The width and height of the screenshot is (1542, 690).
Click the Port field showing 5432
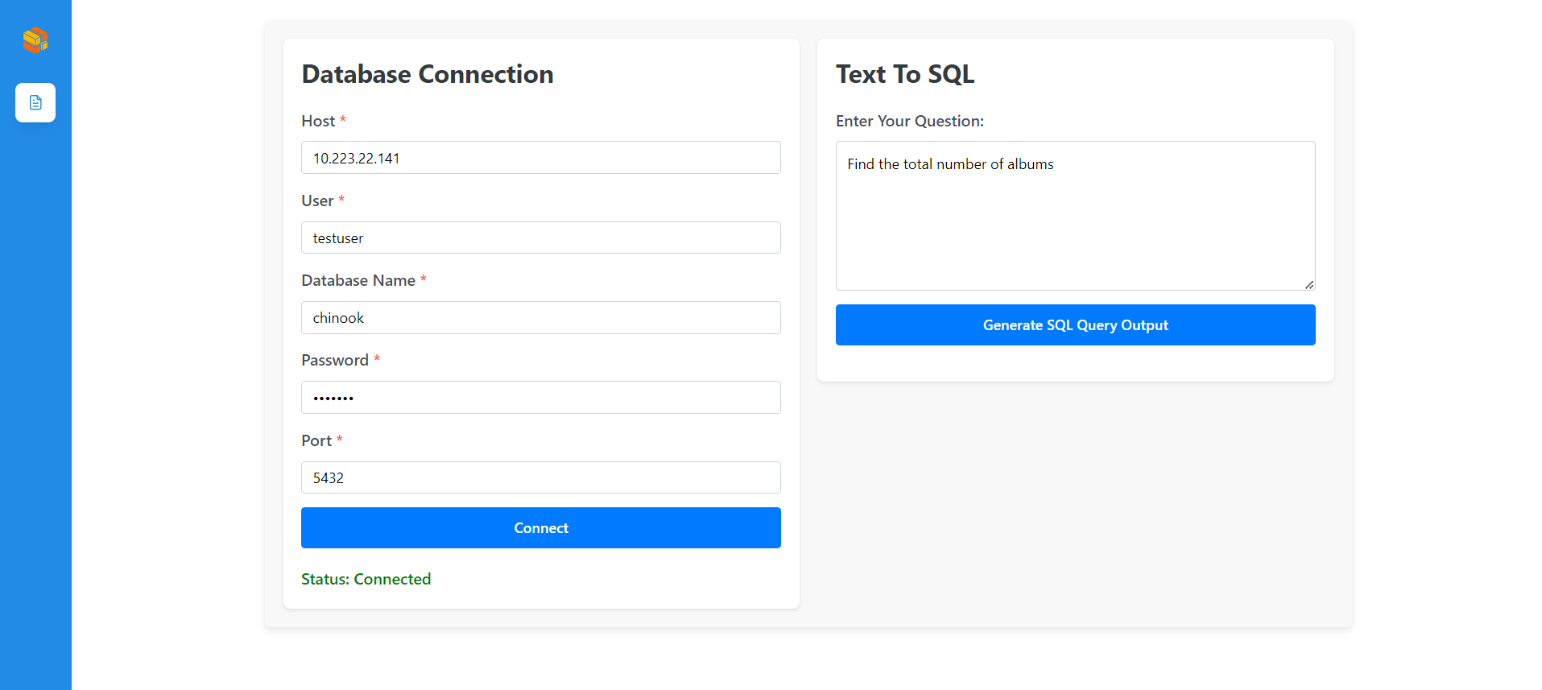click(x=540, y=477)
